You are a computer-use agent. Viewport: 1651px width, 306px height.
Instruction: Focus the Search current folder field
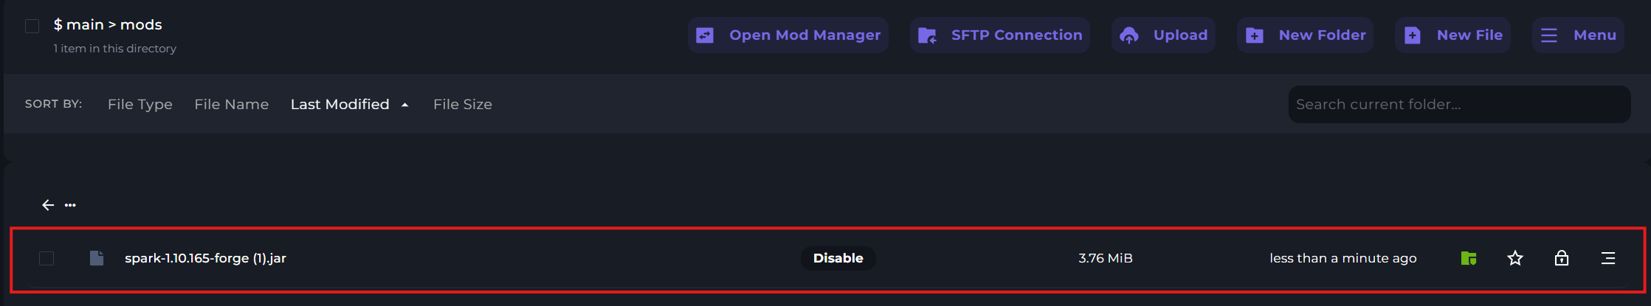point(1458,105)
